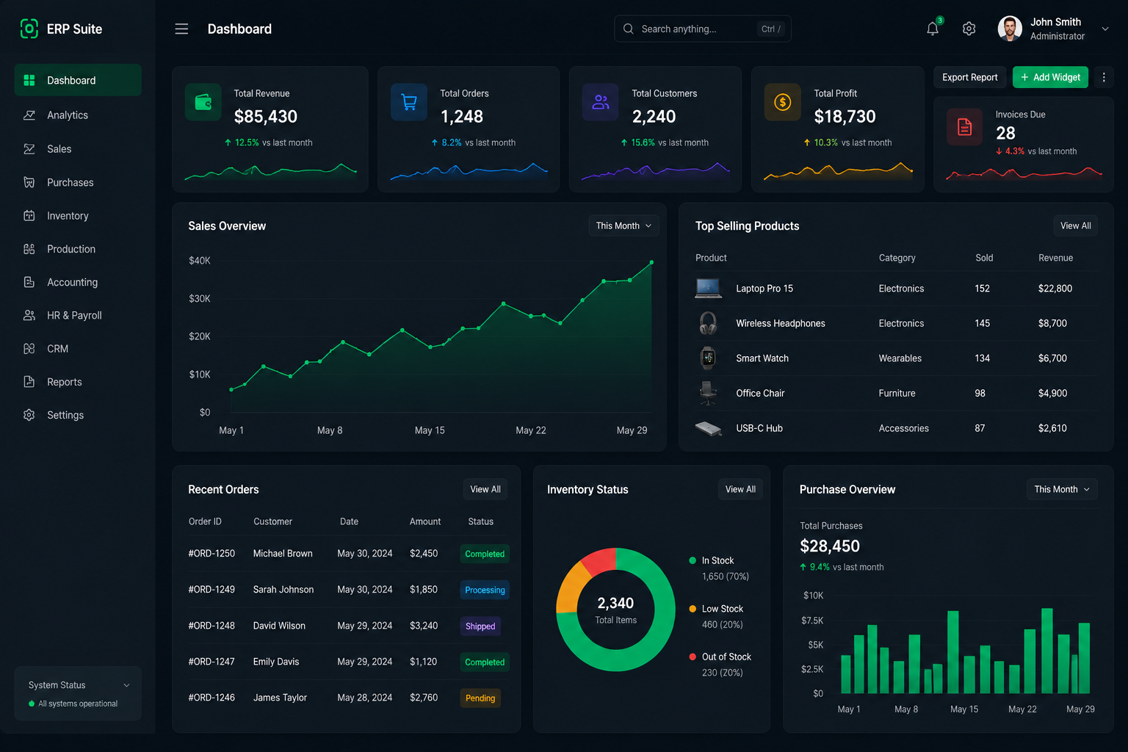
Task: Click the Amount column header in orders
Action: click(425, 521)
